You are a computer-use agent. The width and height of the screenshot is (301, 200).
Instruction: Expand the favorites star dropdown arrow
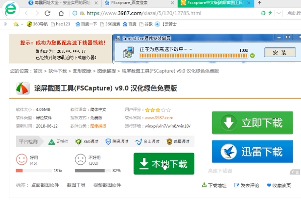point(22,24)
